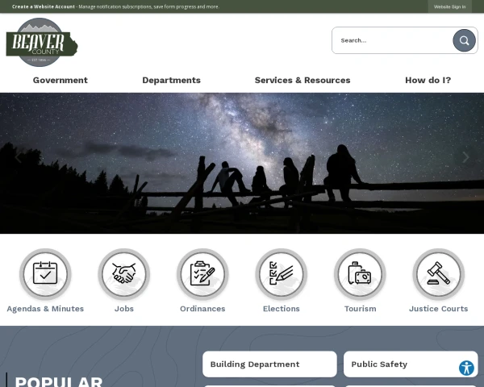Open the How do I? menu
Viewport: 484px width, 387px height.
click(428, 81)
